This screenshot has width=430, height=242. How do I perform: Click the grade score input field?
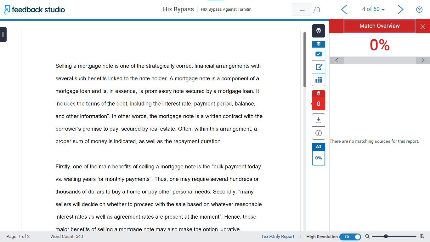pyautogui.click(x=302, y=10)
